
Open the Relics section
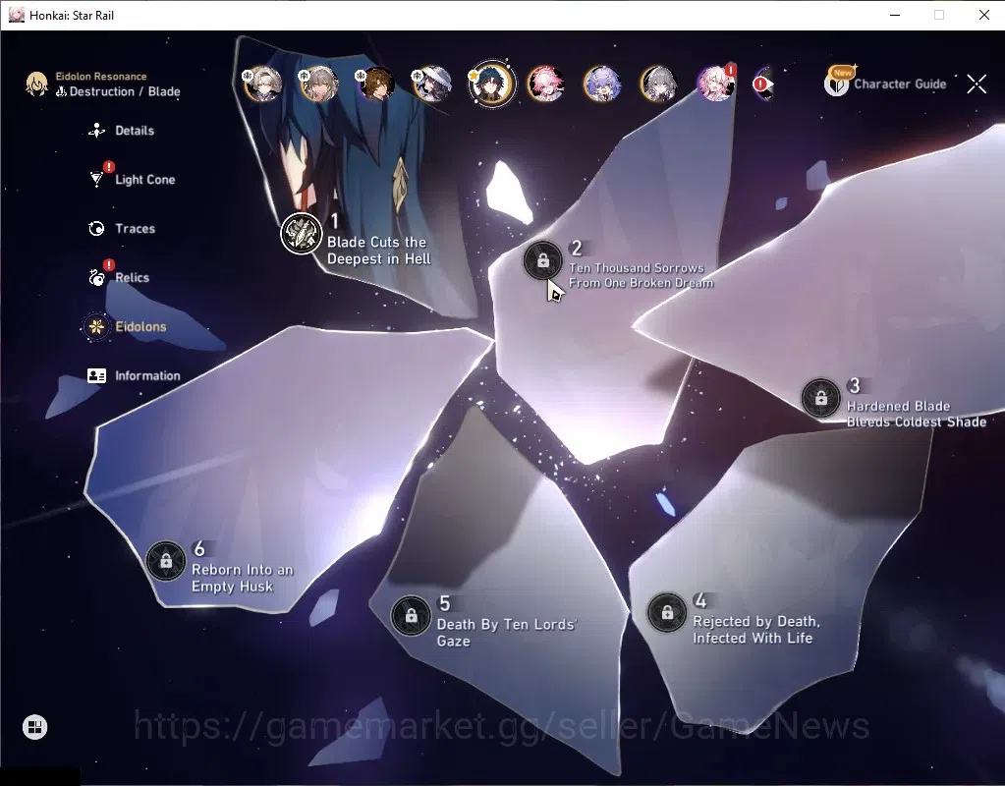tap(119, 278)
